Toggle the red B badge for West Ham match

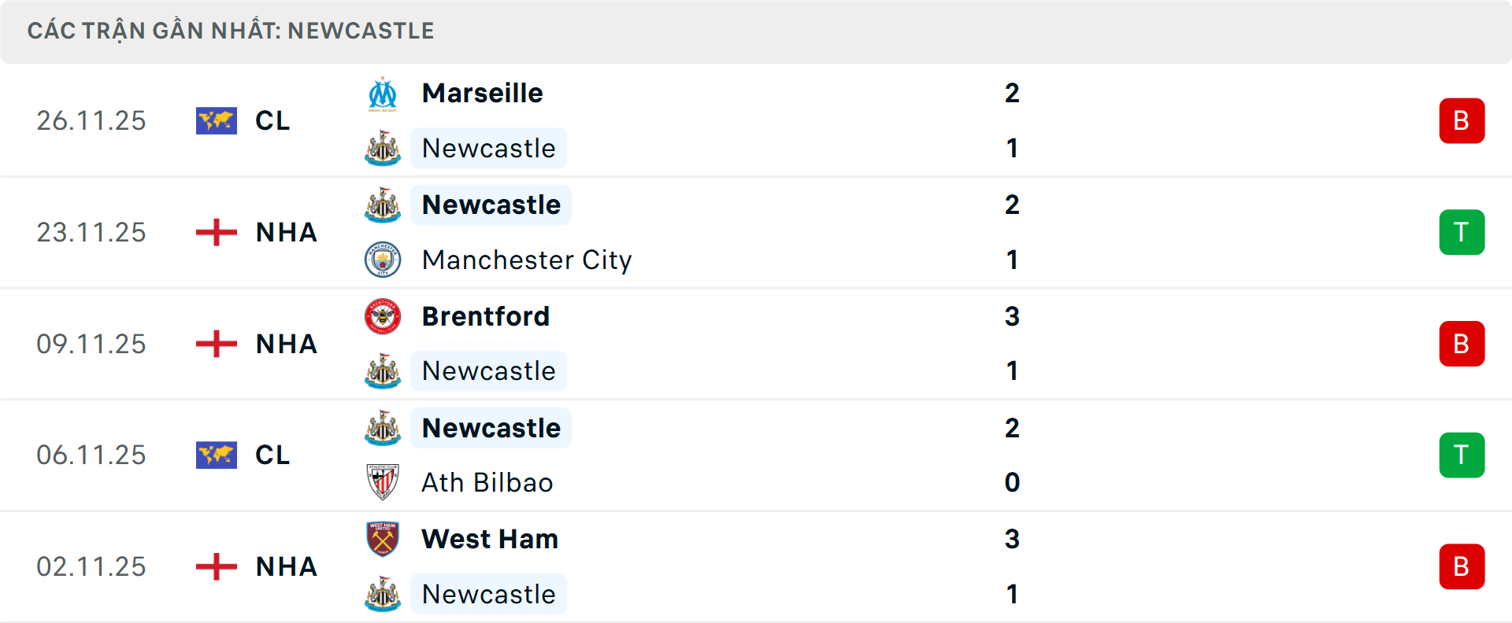tap(1462, 566)
